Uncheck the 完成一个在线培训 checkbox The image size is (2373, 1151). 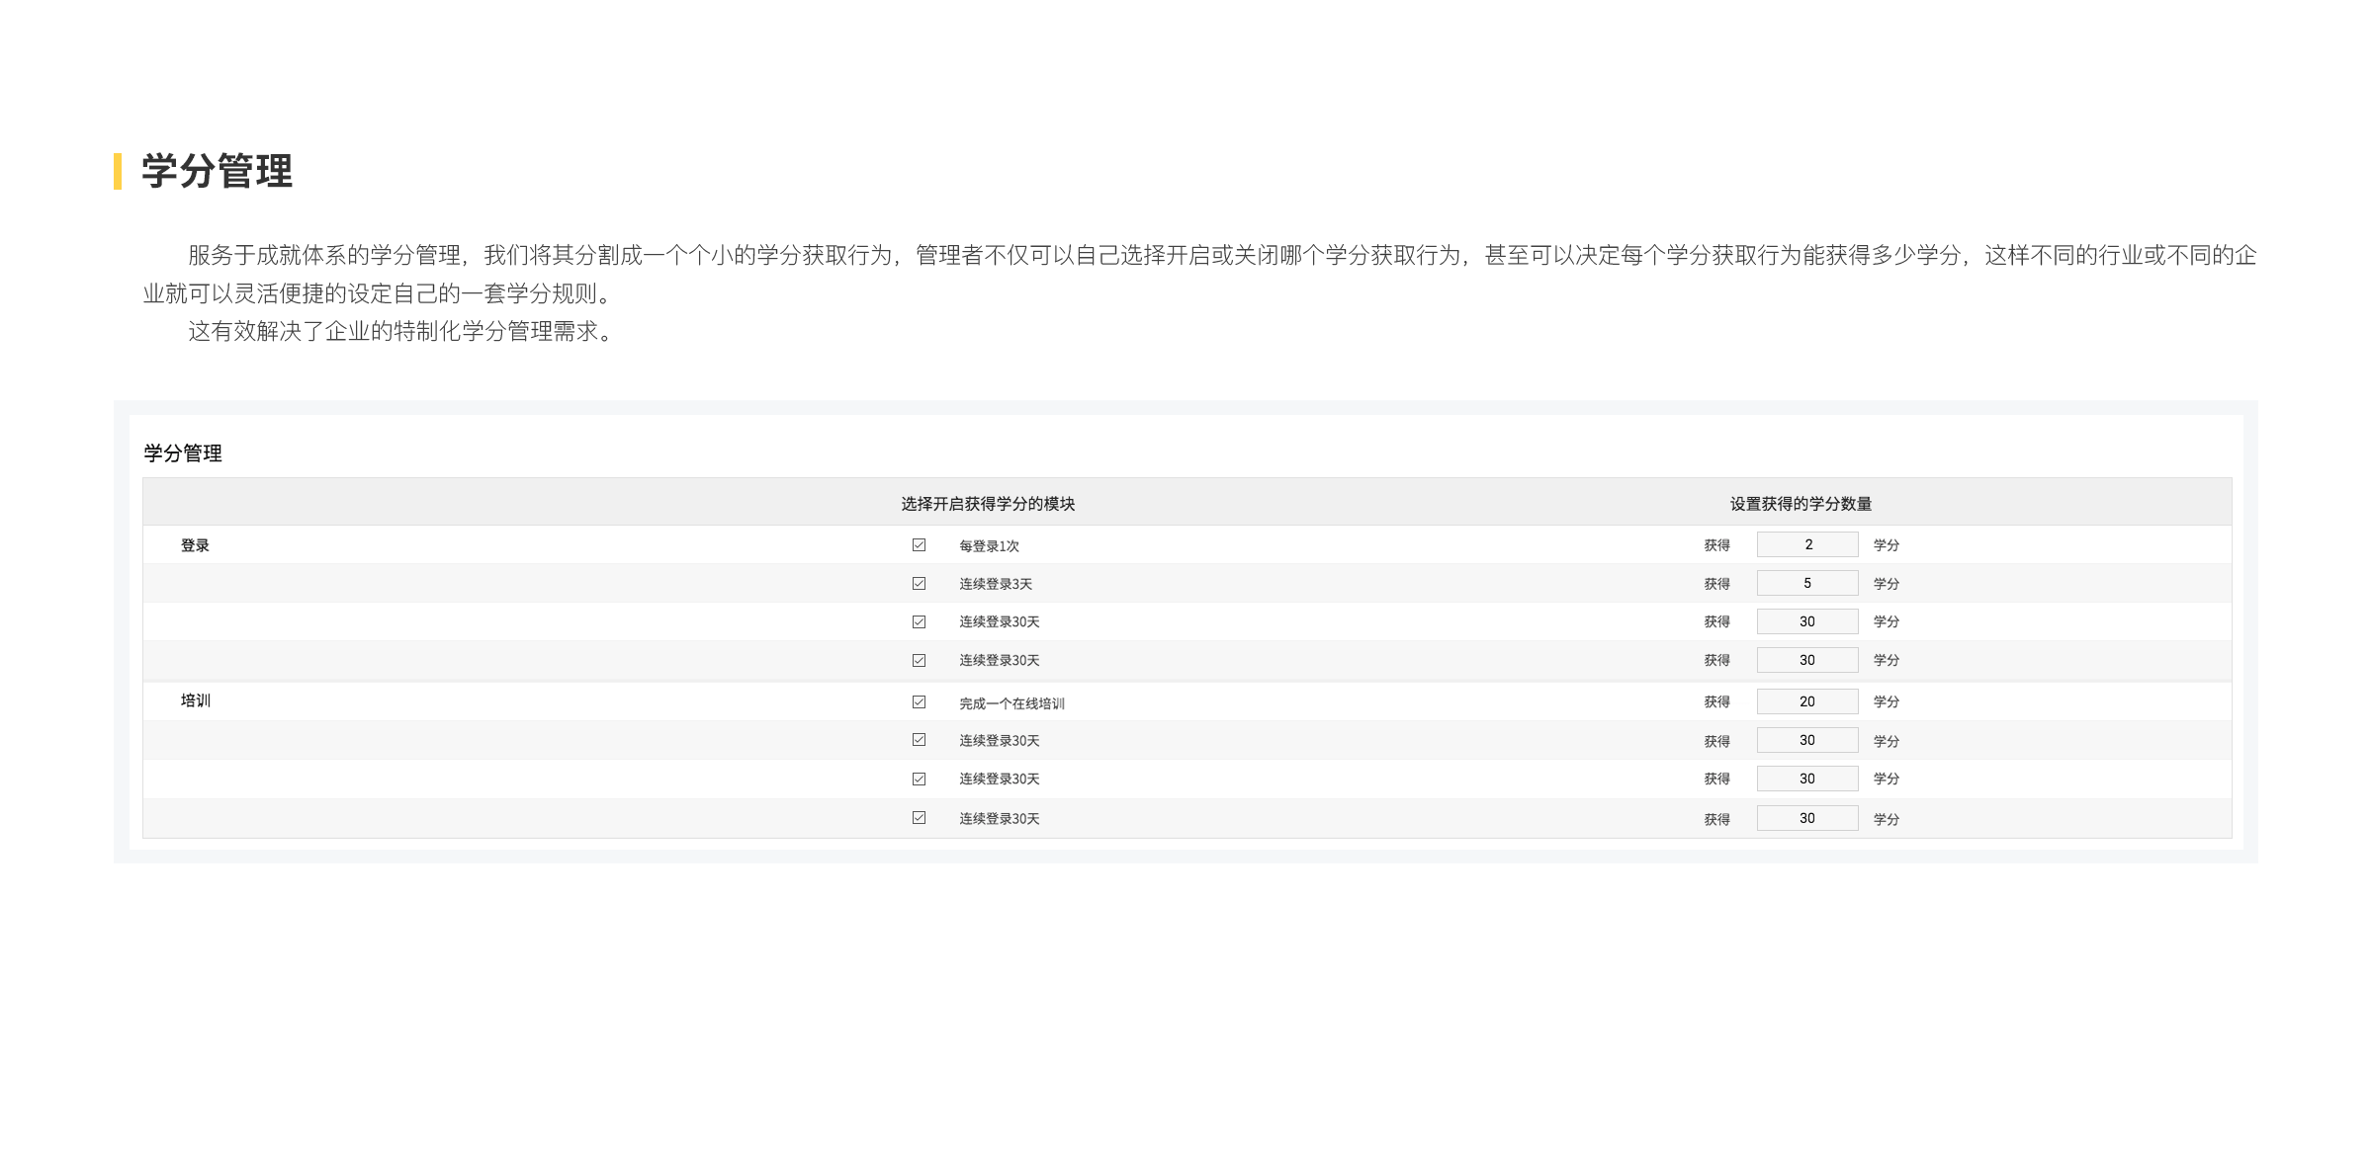click(x=919, y=701)
